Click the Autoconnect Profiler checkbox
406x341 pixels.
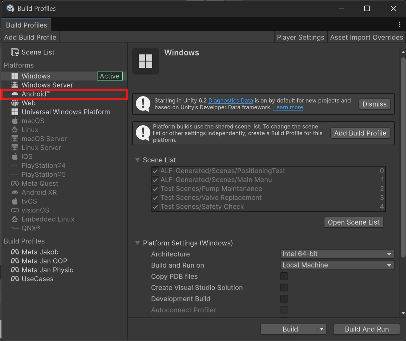click(x=284, y=310)
